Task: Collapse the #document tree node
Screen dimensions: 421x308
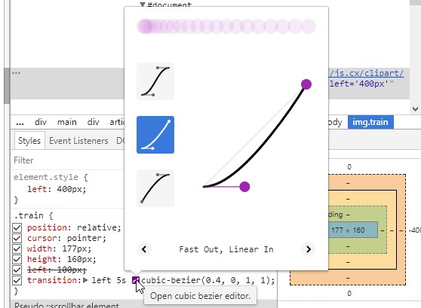Action: [x=143, y=5]
